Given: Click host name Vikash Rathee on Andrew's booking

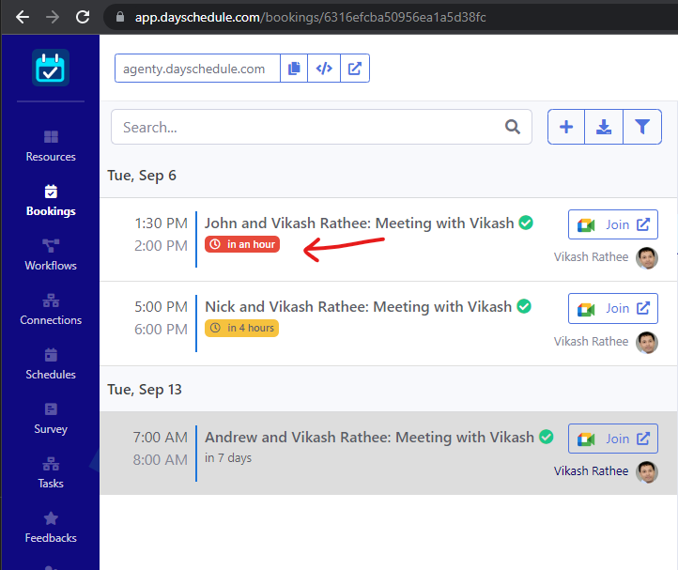Looking at the screenshot, I should coord(591,470).
